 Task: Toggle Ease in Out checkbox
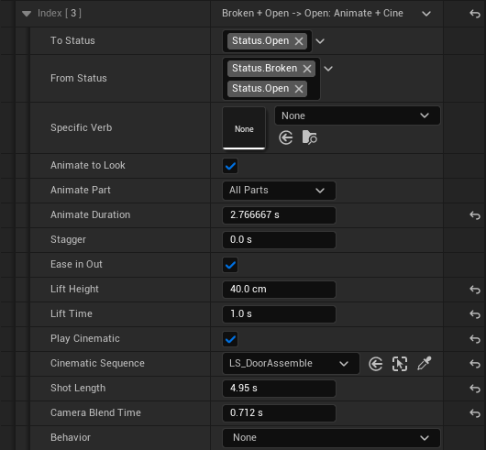click(230, 265)
